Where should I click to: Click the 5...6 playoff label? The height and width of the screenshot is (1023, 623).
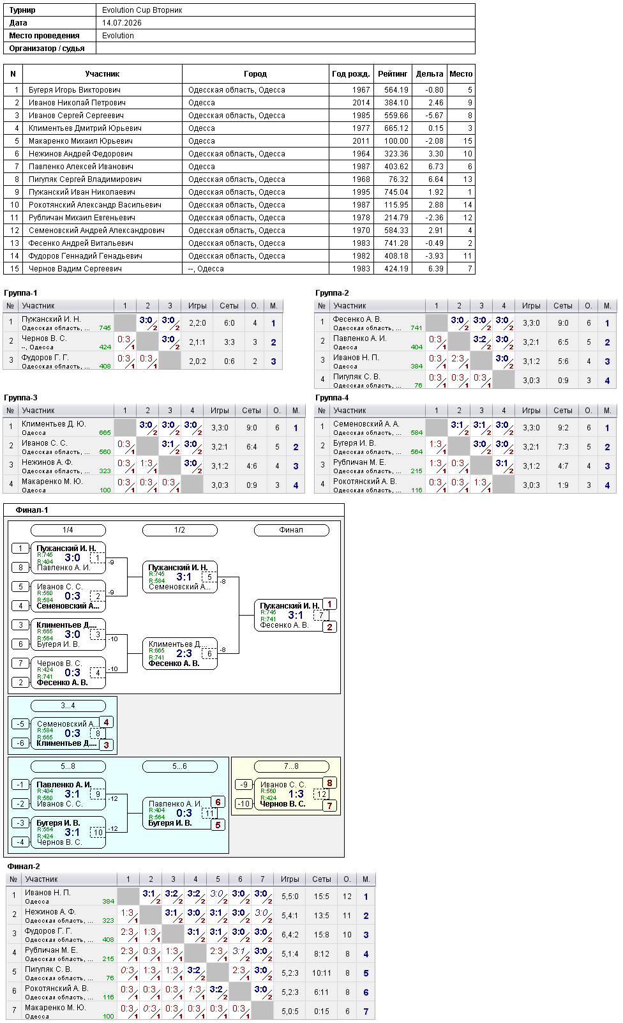(x=179, y=766)
